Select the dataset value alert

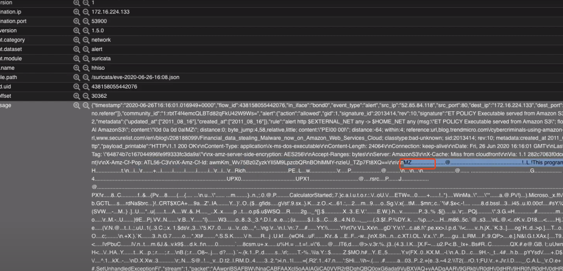coord(97,49)
